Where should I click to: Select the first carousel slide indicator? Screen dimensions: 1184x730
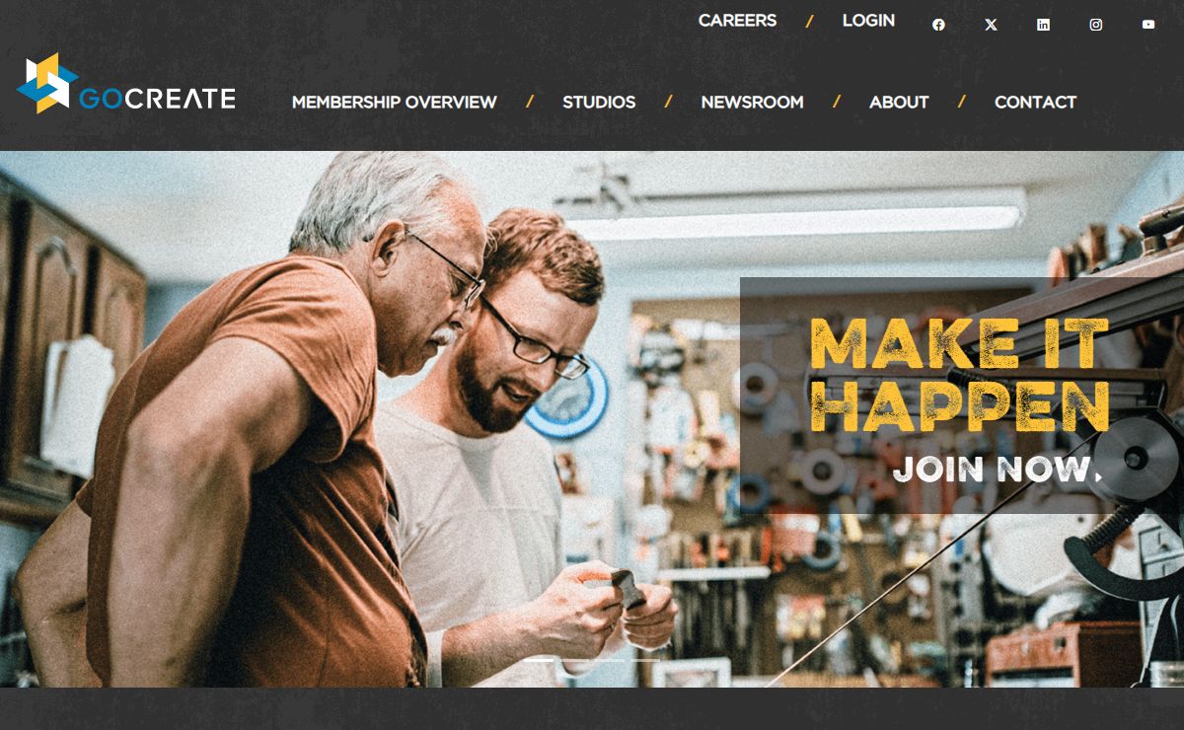[539, 660]
